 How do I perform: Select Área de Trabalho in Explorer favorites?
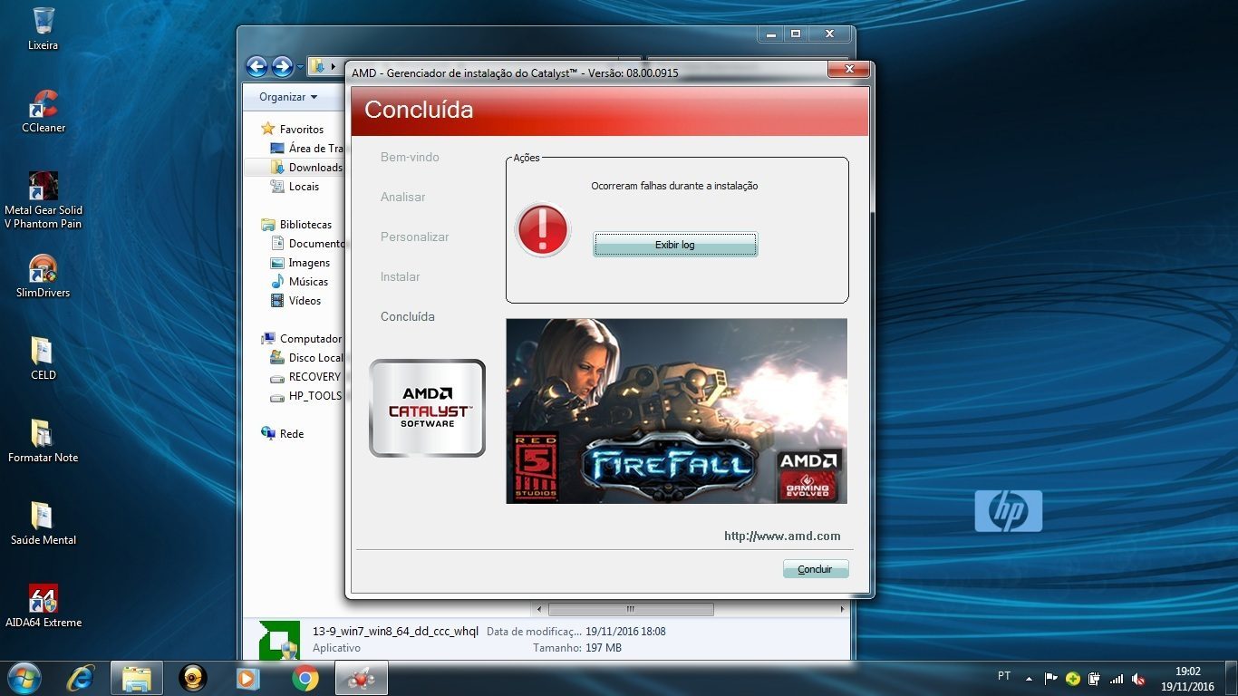pos(307,149)
